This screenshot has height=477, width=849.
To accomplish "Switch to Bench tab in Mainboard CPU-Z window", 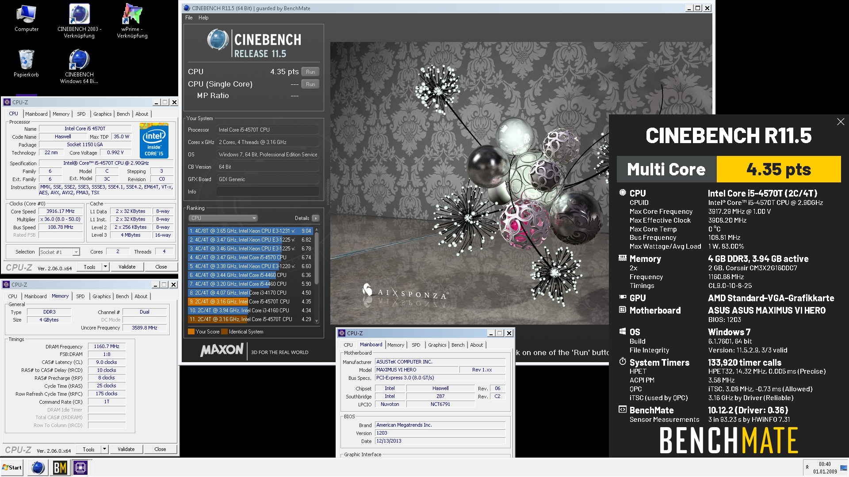I will point(458,345).
